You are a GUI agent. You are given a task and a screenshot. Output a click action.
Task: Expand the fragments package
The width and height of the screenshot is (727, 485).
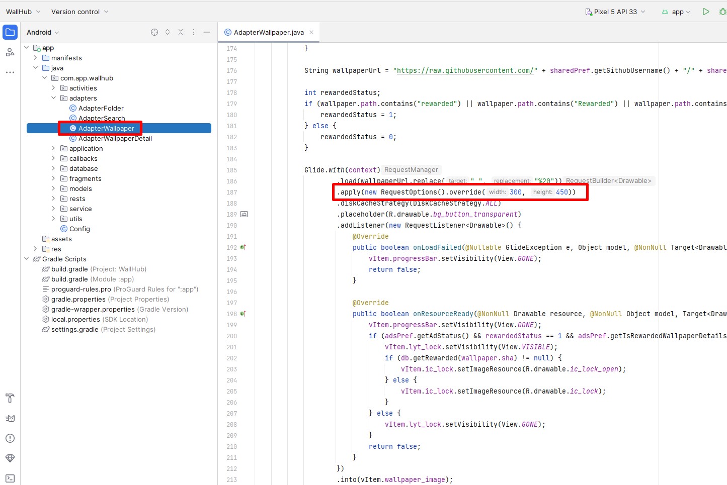click(54, 178)
